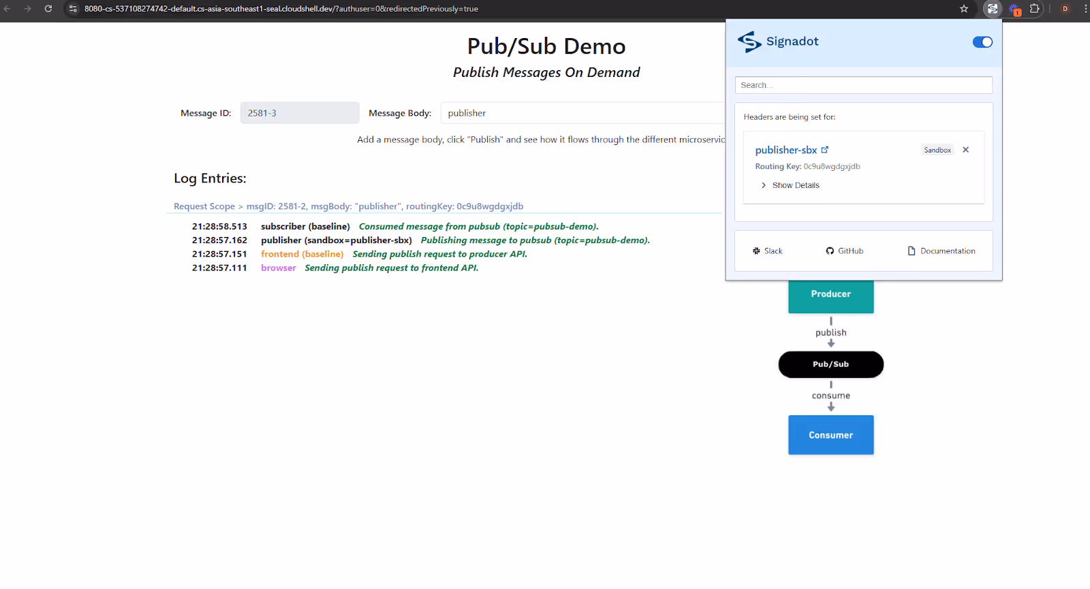Image resolution: width=1090 pixels, height=589 pixels.
Task: Expand Show Details for publisher-sbx
Action: (x=790, y=185)
